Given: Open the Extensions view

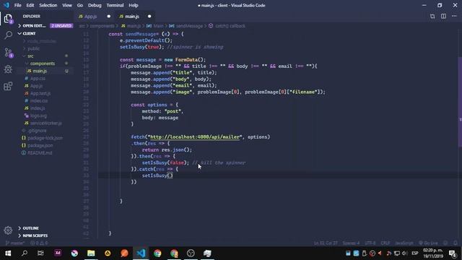Looking at the screenshot, I should (x=8, y=86).
